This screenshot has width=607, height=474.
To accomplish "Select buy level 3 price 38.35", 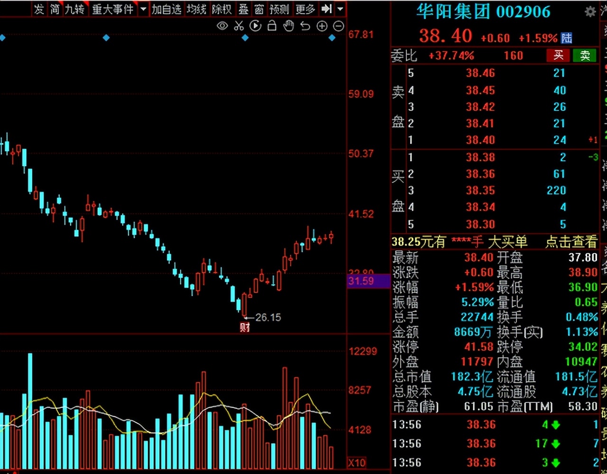I will (x=480, y=191).
